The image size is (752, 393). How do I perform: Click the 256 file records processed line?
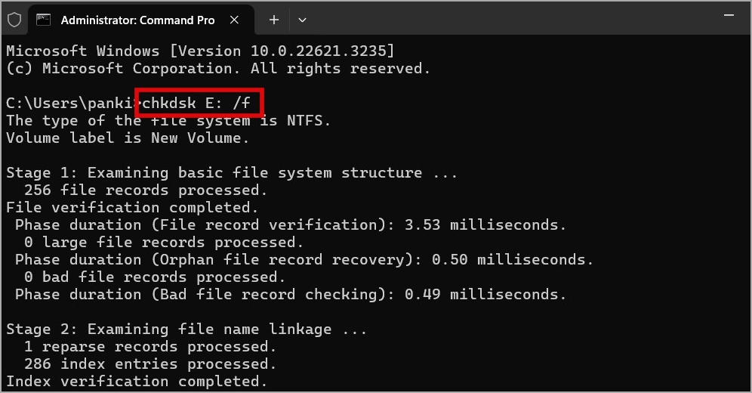tap(146, 190)
